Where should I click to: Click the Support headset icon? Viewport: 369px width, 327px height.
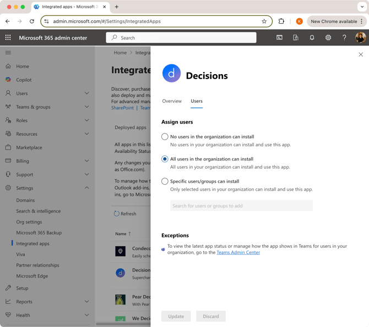8,174
